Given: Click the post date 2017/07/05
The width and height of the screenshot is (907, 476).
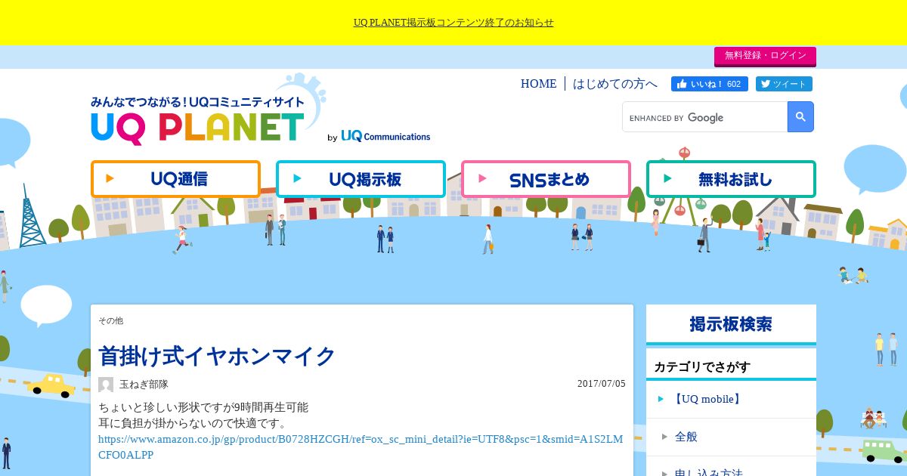Looking at the screenshot, I should (x=602, y=384).
